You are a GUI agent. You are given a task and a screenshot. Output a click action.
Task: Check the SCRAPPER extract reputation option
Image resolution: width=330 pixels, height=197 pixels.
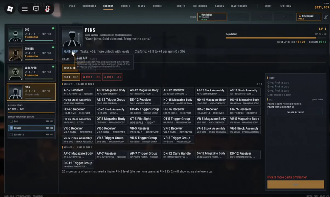(31, 134)
